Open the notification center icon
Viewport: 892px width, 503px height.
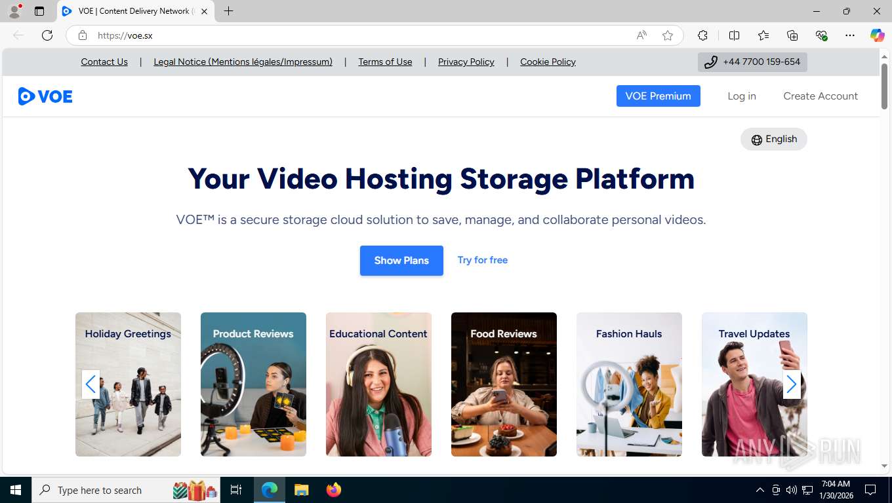click(x=870, y=490)
